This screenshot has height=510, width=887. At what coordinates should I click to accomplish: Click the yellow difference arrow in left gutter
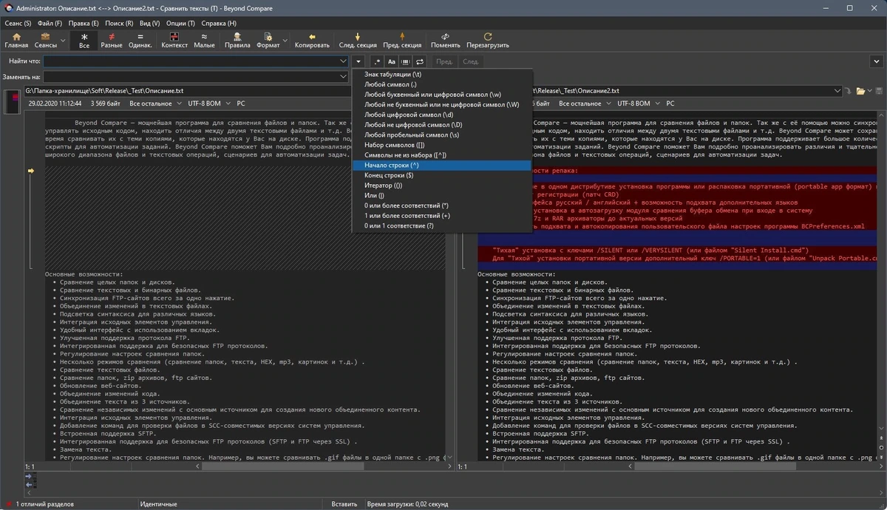31,171
